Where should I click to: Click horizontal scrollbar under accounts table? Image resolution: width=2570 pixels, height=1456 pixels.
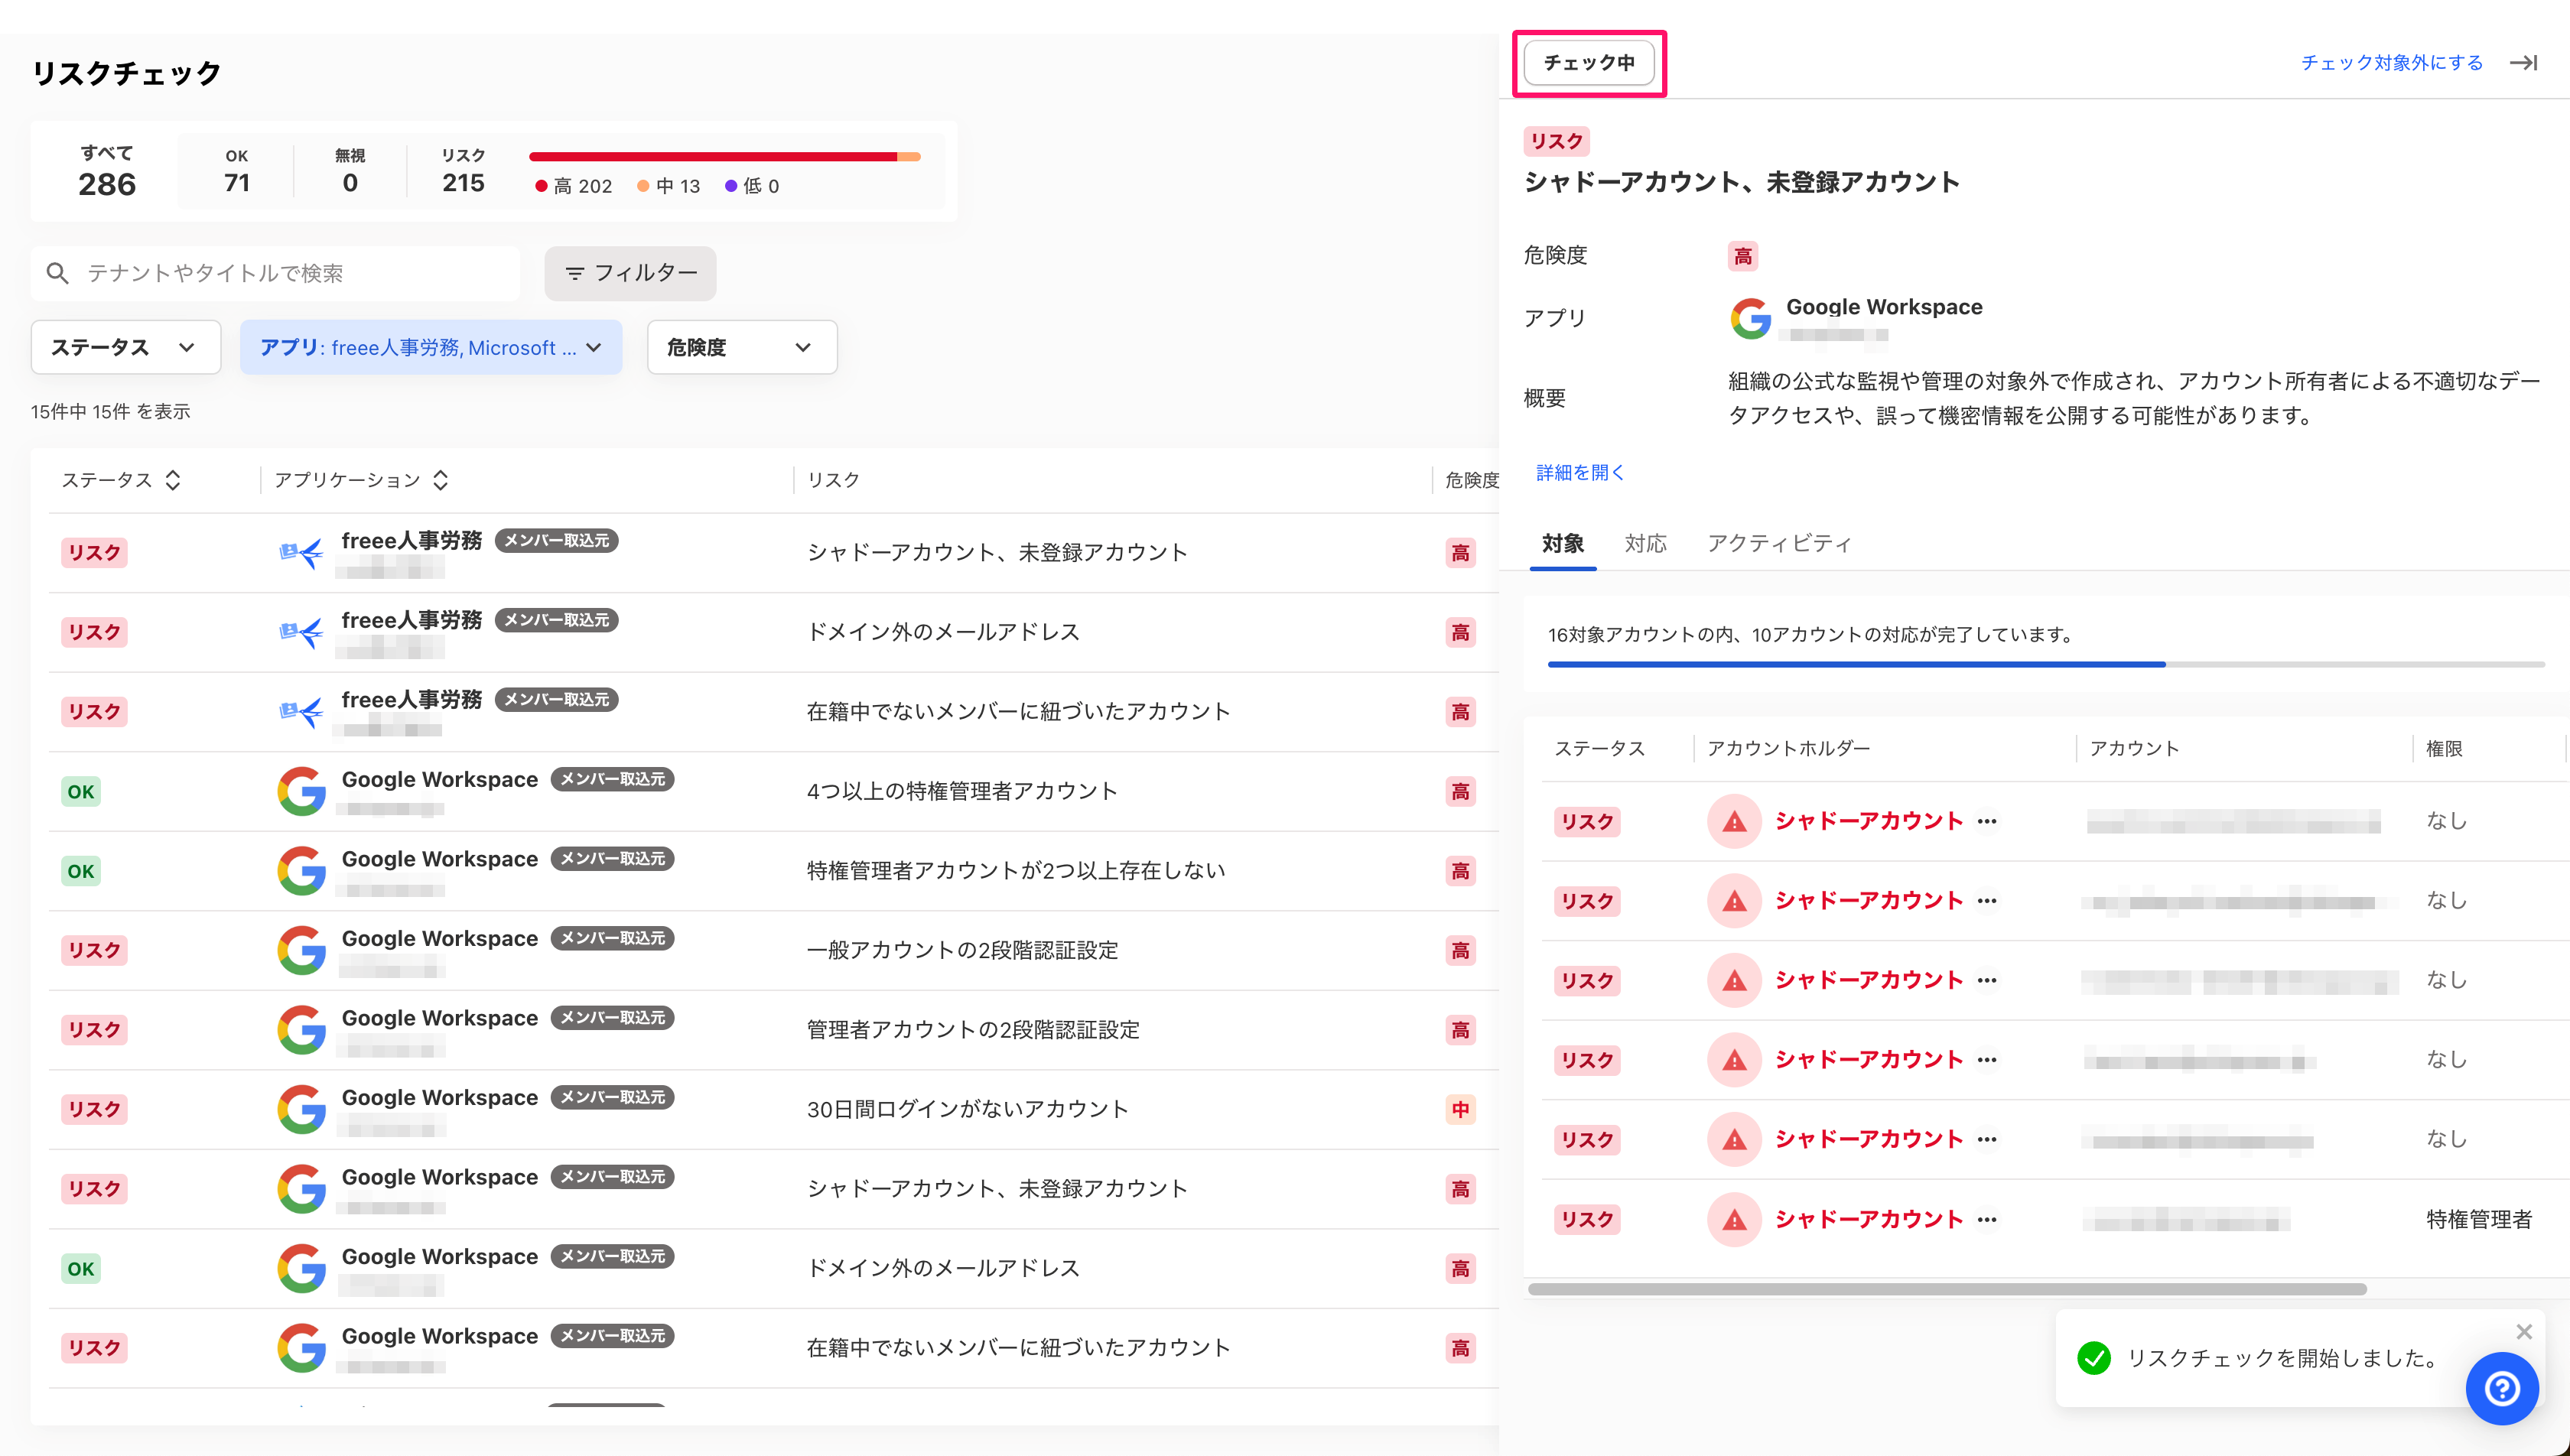pyautogui.click(x=1947, y=1289)
